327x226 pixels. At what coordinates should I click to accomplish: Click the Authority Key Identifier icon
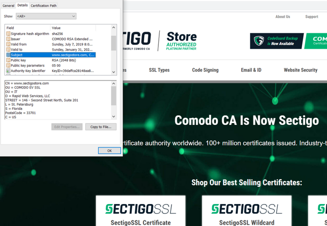coord(8,71)
